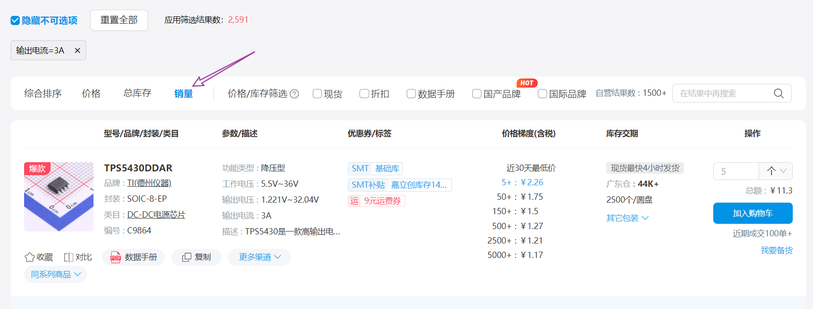Expand the 更多渠道 dropdown

click(259, 257)
